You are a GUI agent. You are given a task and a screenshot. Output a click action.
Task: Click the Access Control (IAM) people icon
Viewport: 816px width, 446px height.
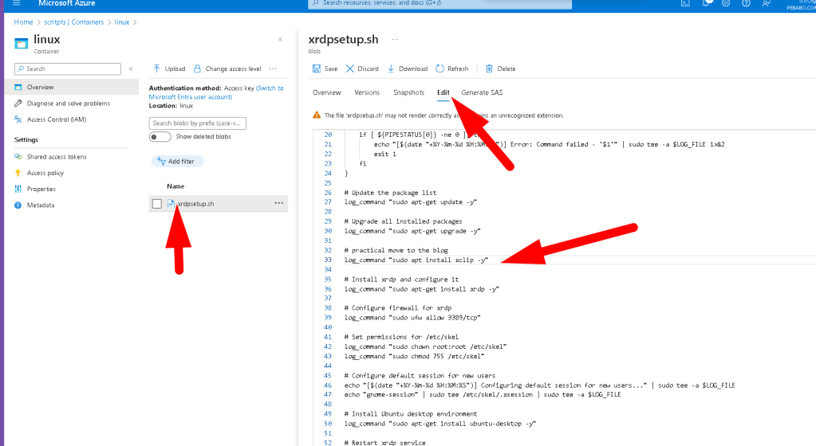pos(18,119)
